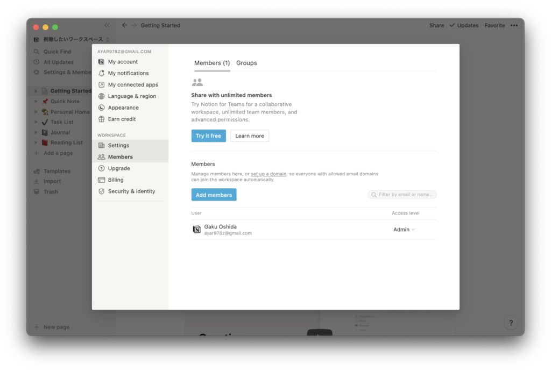551x371 pixels.
Task: Click the Share button in the top bar
Action: coord(436,25)
